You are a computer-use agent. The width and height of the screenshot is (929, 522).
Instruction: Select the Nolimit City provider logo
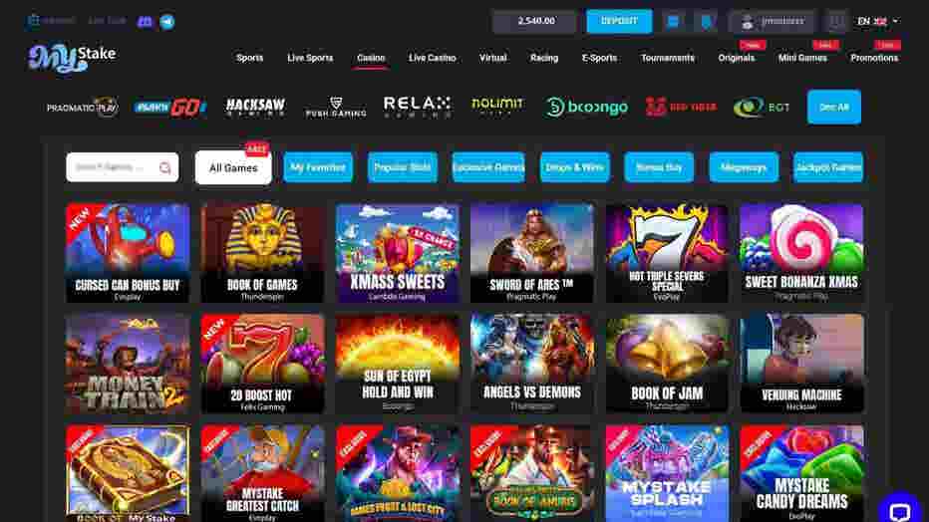497,106
